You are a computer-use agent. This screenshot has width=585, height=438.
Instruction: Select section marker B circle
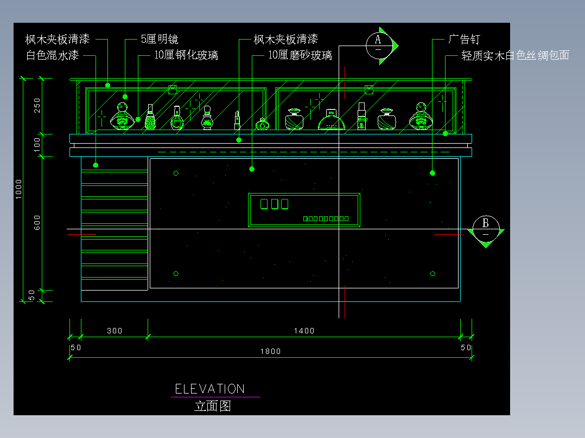point(486,229)
